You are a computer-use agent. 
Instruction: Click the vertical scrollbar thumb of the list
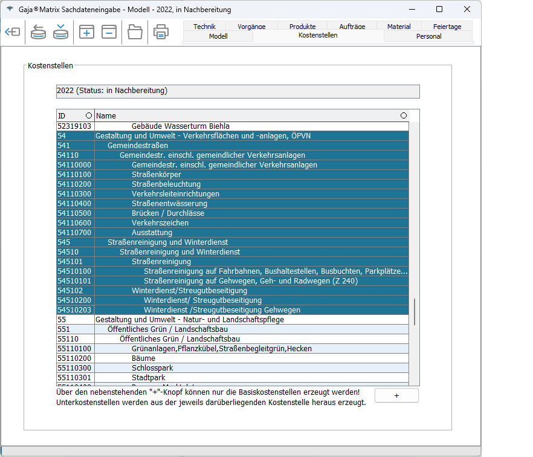[x=414, y=311]
